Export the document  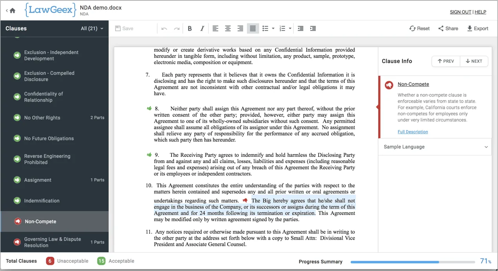tap(477, 29)
